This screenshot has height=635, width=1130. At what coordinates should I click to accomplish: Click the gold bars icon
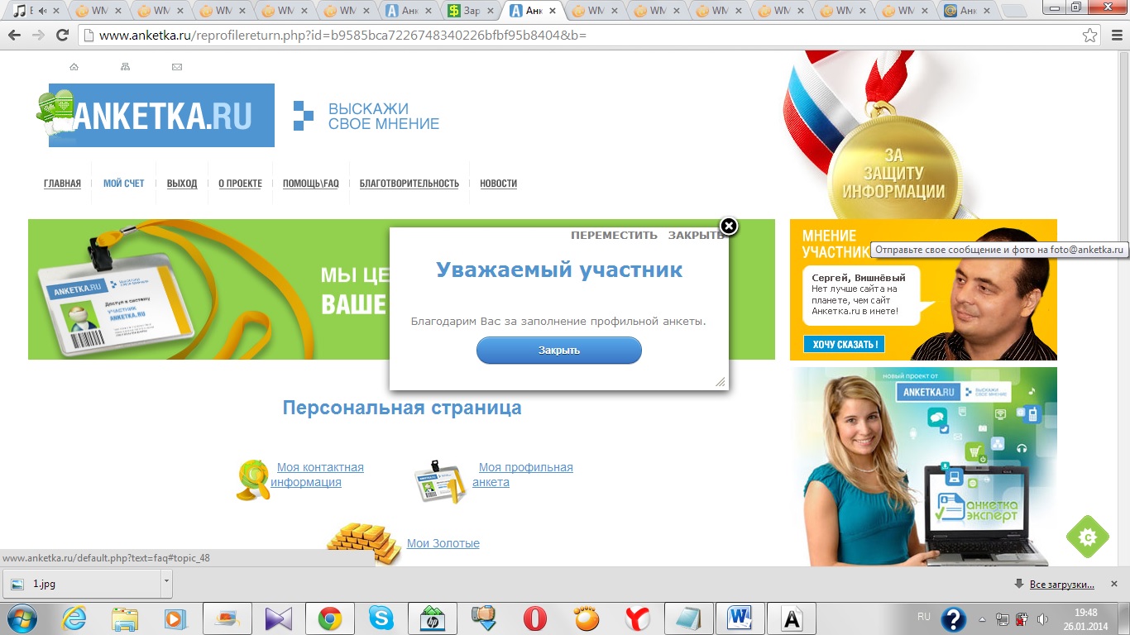click(364, 542)
